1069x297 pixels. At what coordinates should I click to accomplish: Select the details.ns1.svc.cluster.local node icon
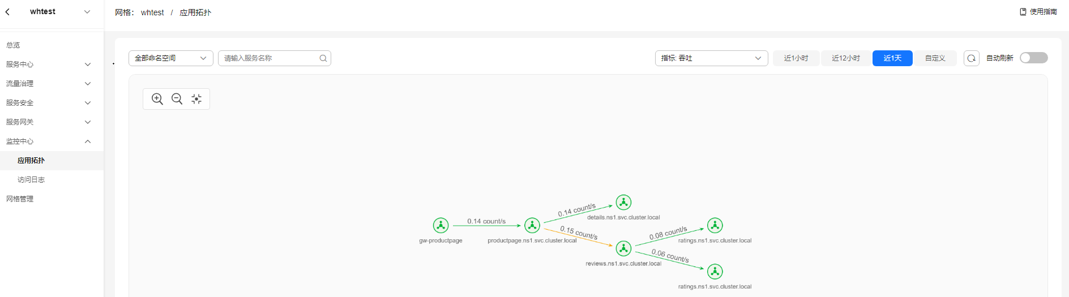[623, 202]
